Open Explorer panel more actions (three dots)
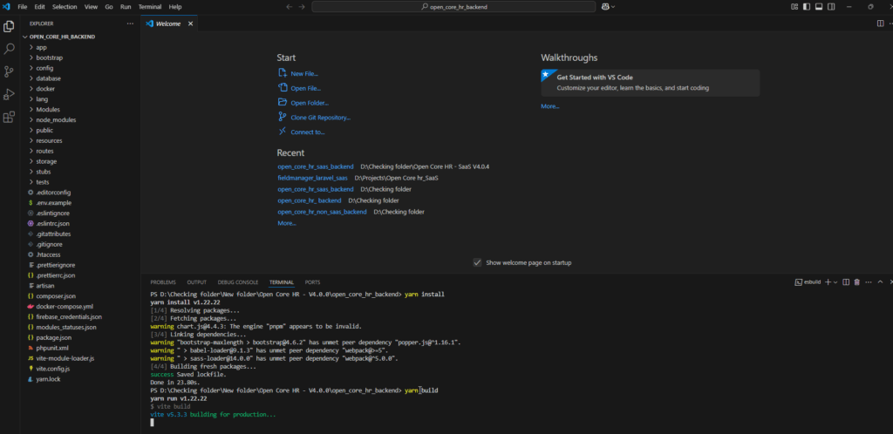Viewport: 893px width, 434px height. click(x=131, y=24)
